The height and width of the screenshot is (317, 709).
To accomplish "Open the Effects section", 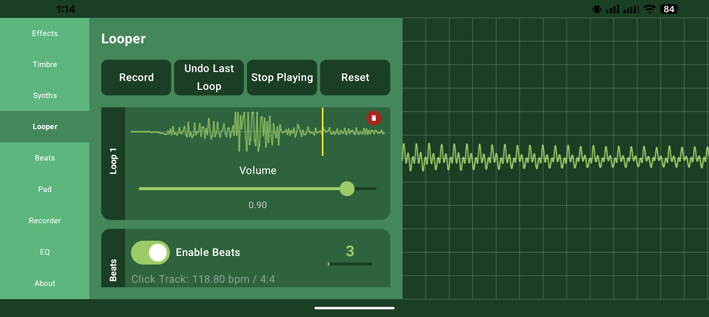I will [x=45, y=33].
